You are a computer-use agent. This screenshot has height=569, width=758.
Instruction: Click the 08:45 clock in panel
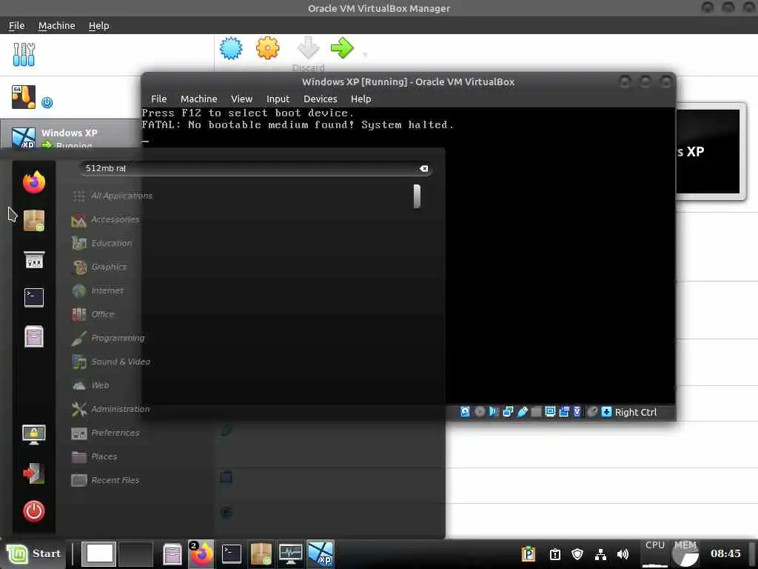[x=725, y=553]
